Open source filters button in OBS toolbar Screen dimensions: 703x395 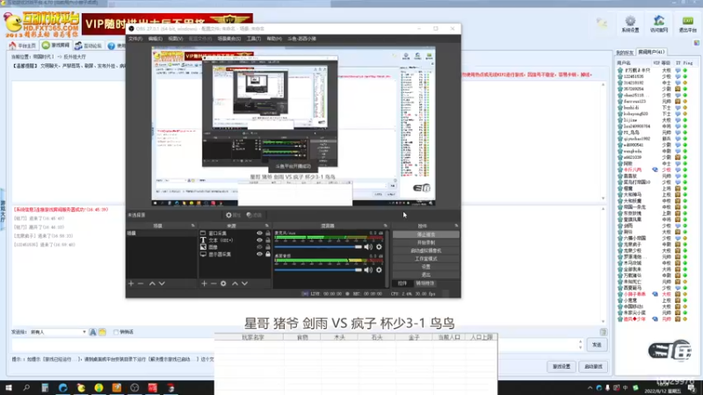pyautogui.click(x=254, y=215)
